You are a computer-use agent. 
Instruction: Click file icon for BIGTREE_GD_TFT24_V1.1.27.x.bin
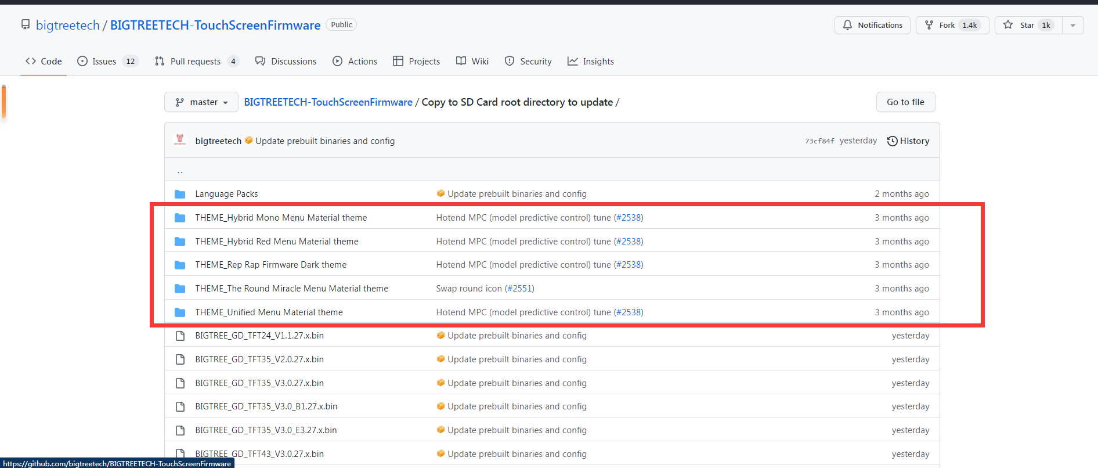tap(180, 336)
